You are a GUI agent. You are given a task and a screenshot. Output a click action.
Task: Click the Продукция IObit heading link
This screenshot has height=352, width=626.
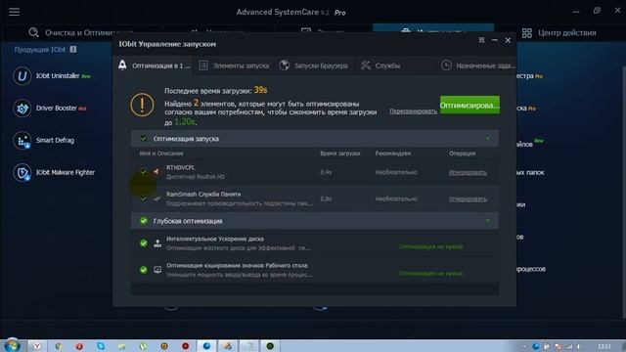(x=40, y=50)
